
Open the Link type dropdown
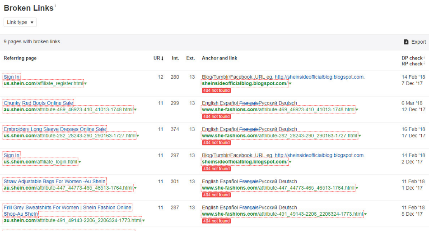coord(20,23)
